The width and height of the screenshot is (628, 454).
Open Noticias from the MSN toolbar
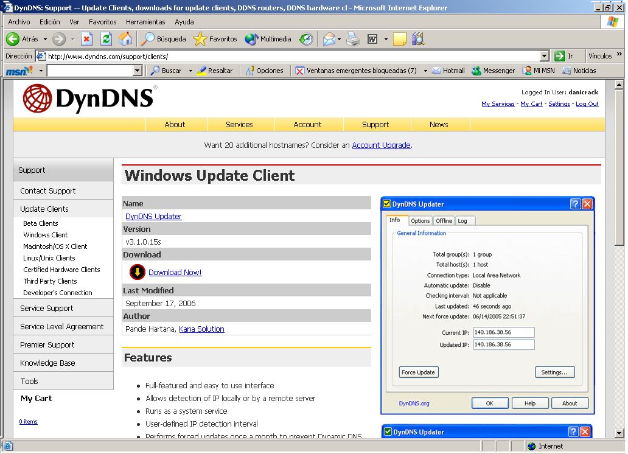point(579,71)
